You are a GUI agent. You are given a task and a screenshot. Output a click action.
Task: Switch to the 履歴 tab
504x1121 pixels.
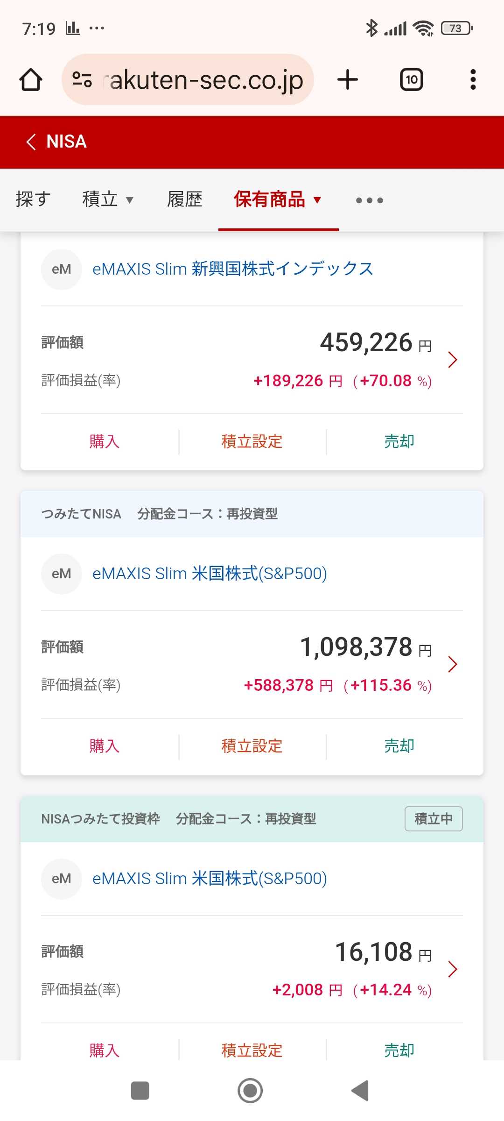(185, 199)
